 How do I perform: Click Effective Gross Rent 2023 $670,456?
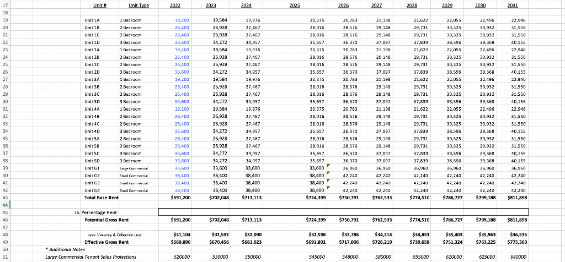pos(218,242)
